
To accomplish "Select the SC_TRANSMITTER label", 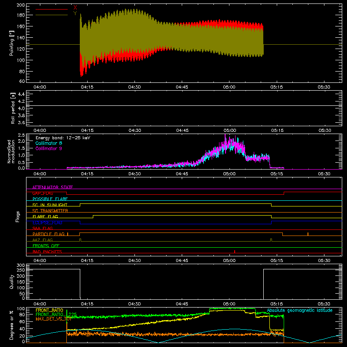I will point(50,211).
